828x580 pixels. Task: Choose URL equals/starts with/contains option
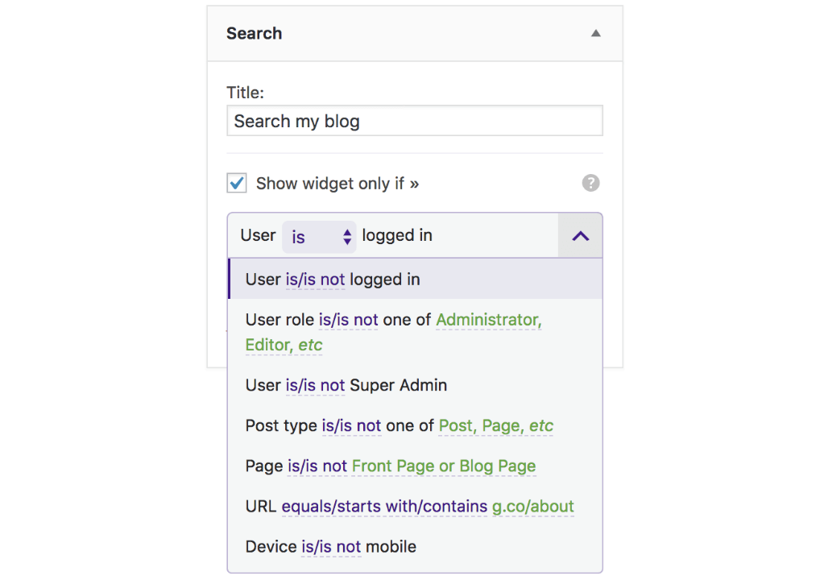[x=415, y=506]
